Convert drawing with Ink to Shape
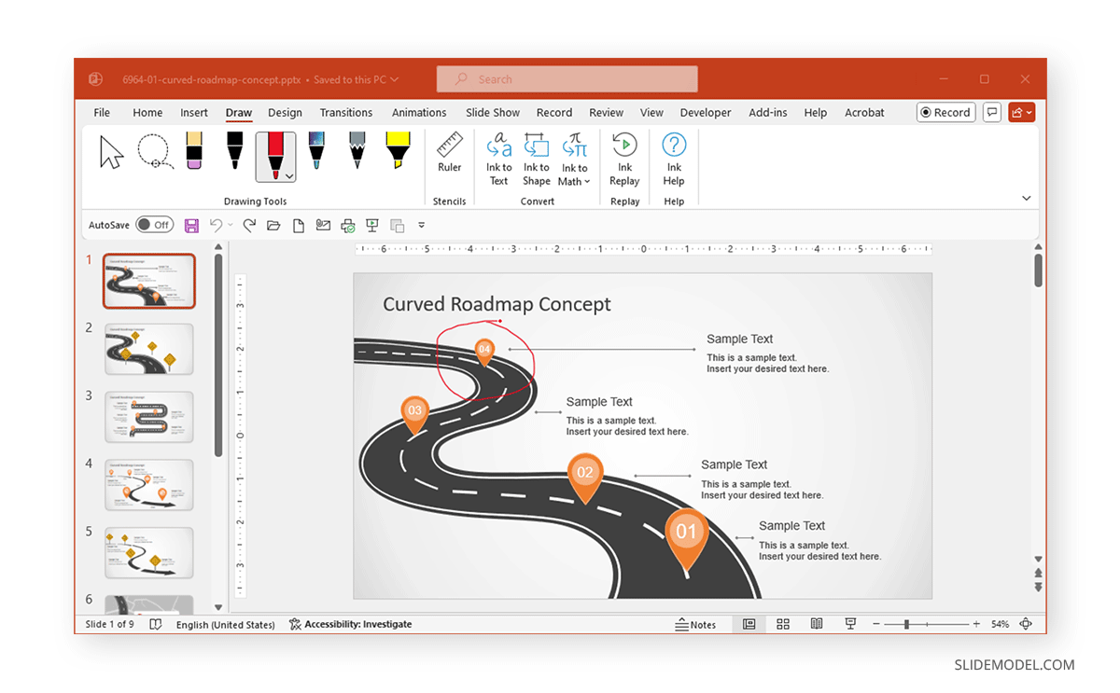The image size is (1120, 693). [537, 159]
